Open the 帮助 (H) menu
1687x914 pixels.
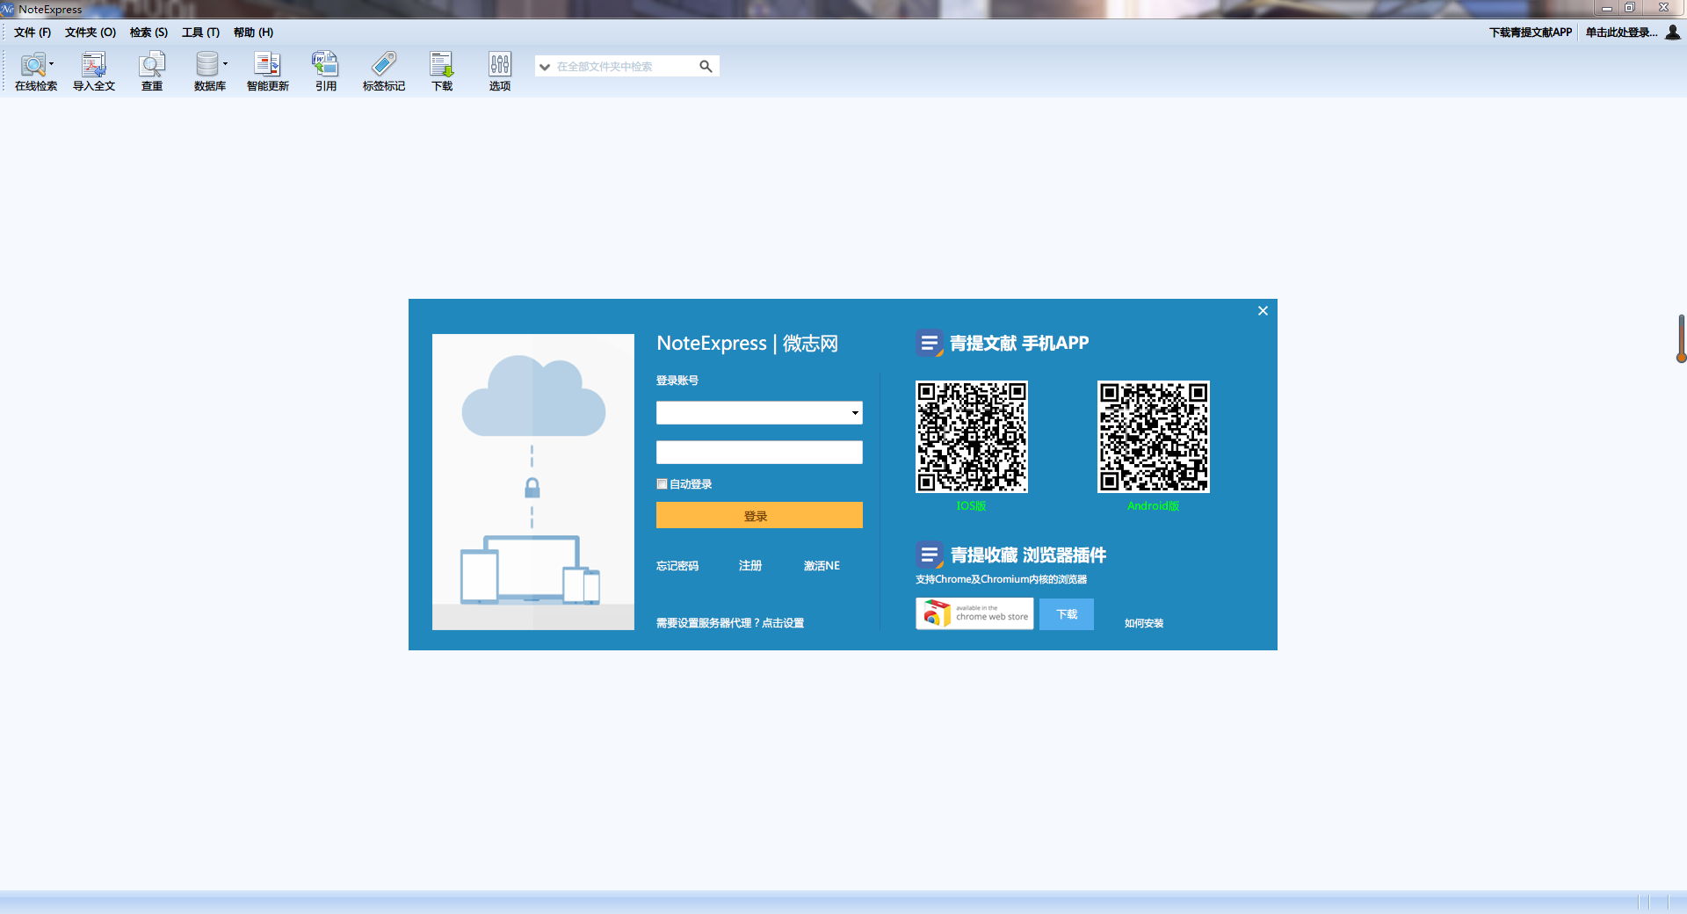coord(253,33)
